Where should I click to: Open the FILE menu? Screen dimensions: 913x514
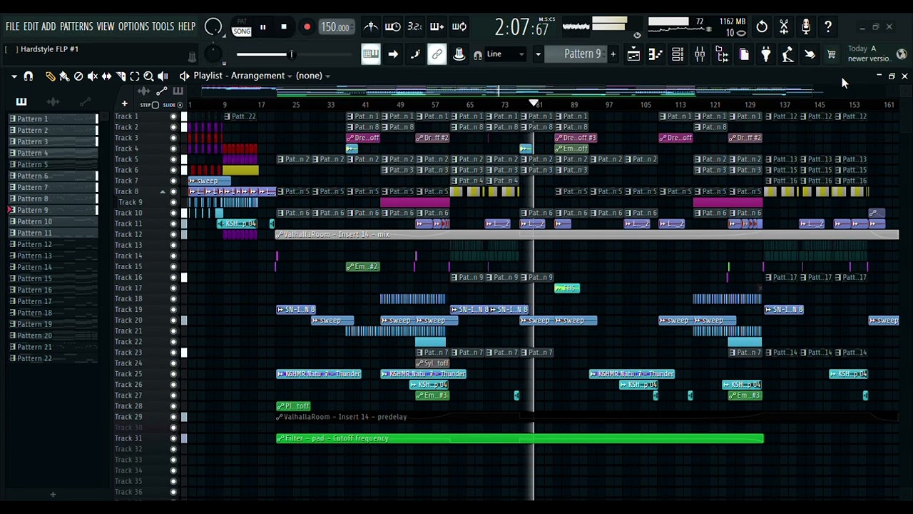[x=13, y=26]
